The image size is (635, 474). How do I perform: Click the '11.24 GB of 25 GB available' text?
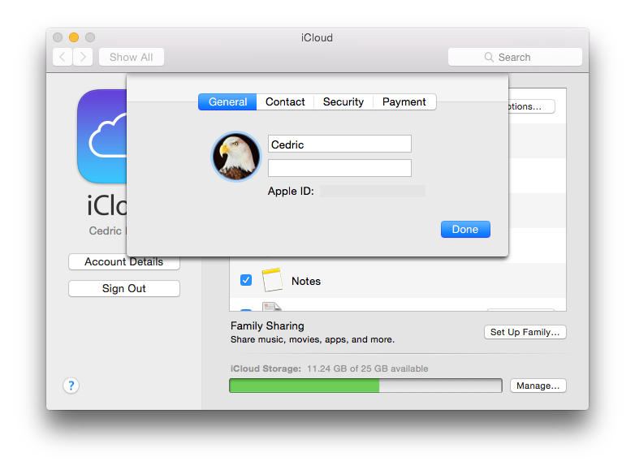point(367,368)
